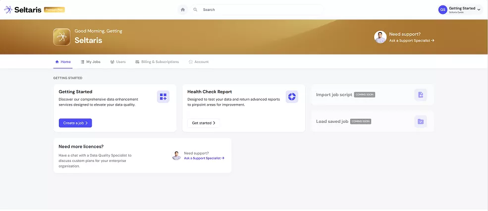Click the Need more licences? heading
This screenshot has width=488, height=211.
coord(81,147)
